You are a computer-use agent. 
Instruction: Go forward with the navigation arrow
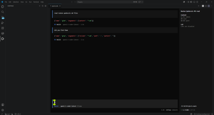coord(75,2)
